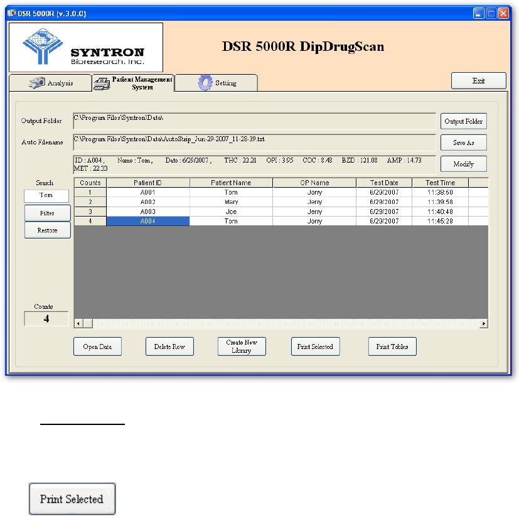
Task: Click the Filter button
Action: 47,213
